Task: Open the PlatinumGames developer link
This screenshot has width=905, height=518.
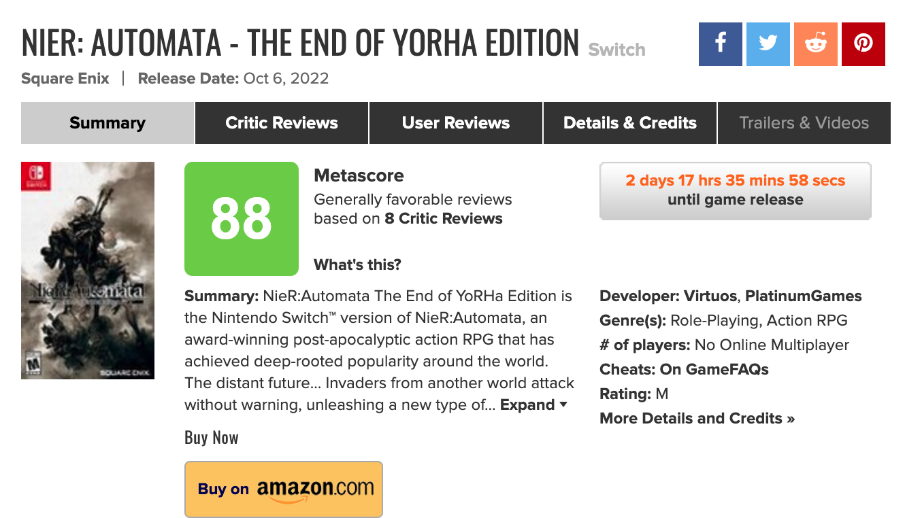Action: pos(804,296)
